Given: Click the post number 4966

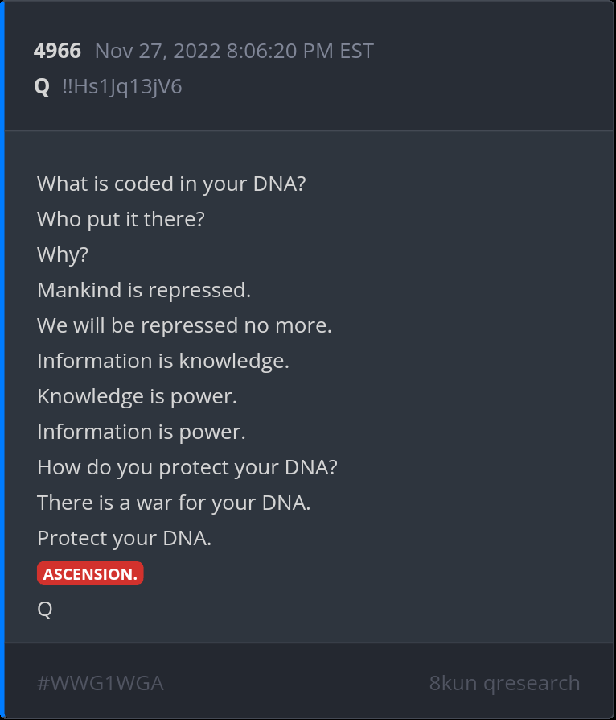Looking at the screenshot, I should tap(57, 52).
